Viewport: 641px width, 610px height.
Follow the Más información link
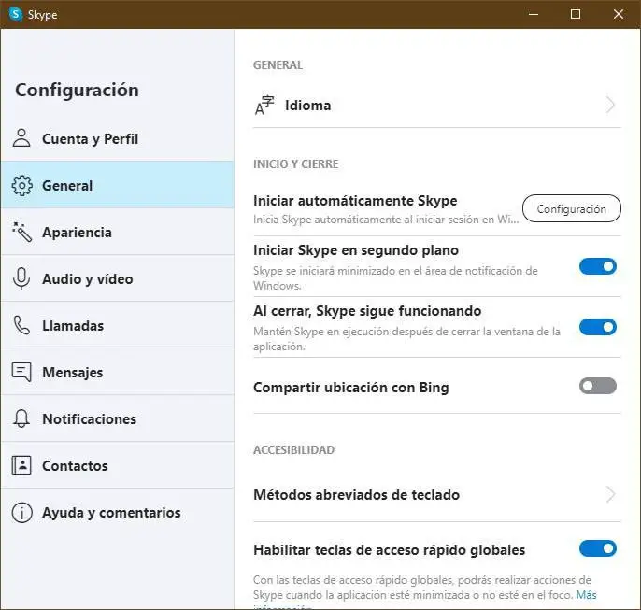(x=586, y=595)
